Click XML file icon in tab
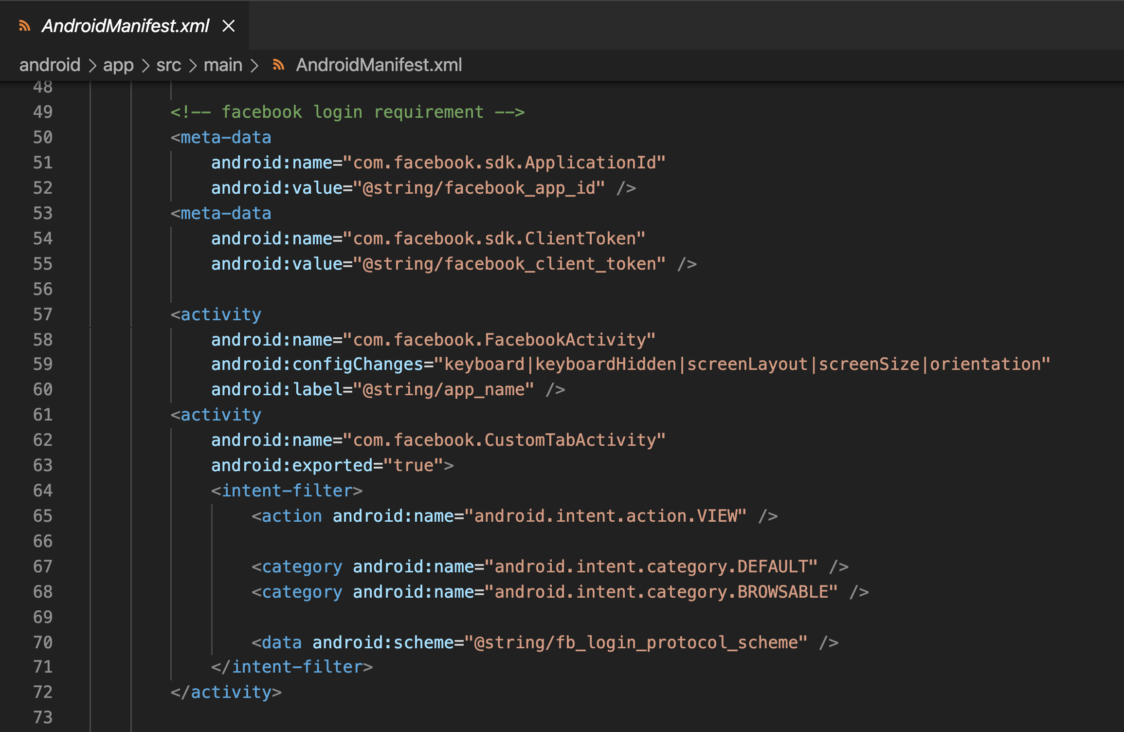 click(24, 26)
